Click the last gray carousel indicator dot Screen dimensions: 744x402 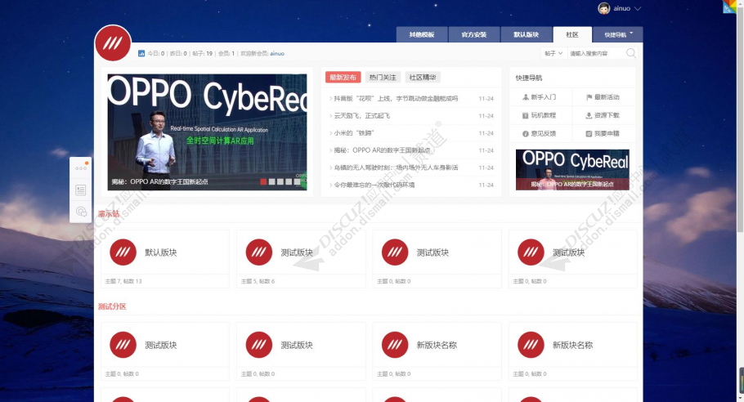[297, 181]
